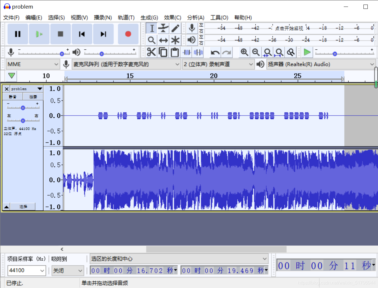Collapse the track using the up arrow
Image resolution: width=378 pixels, height=288 pixels.
coord(6,207)
